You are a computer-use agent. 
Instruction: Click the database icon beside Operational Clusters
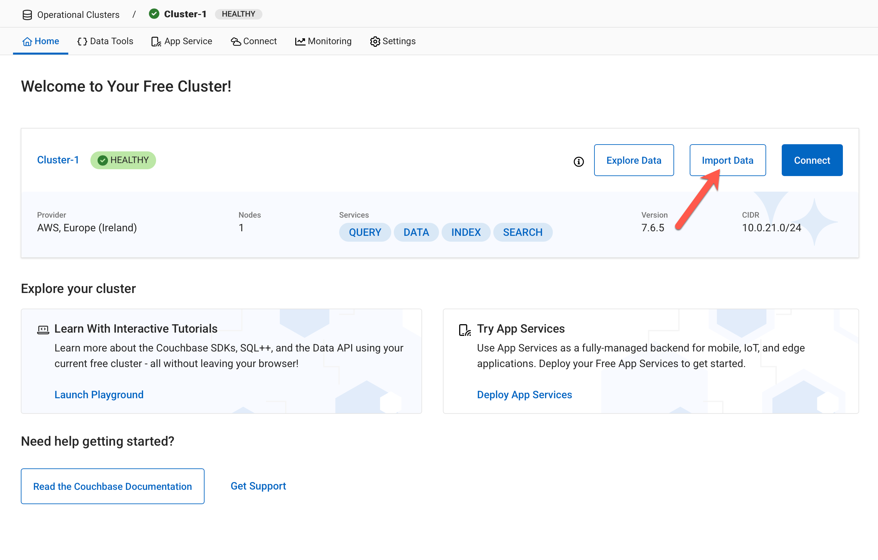tap(27, 15)
